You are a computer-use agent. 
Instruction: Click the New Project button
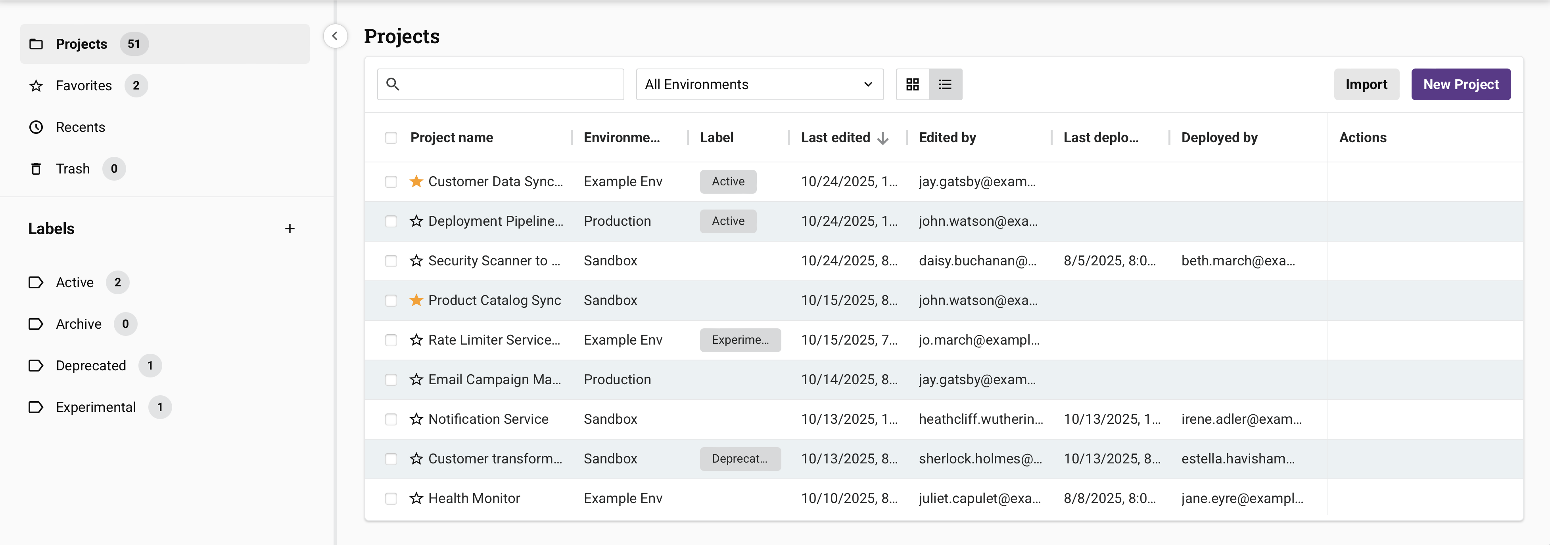[1460, 85]
